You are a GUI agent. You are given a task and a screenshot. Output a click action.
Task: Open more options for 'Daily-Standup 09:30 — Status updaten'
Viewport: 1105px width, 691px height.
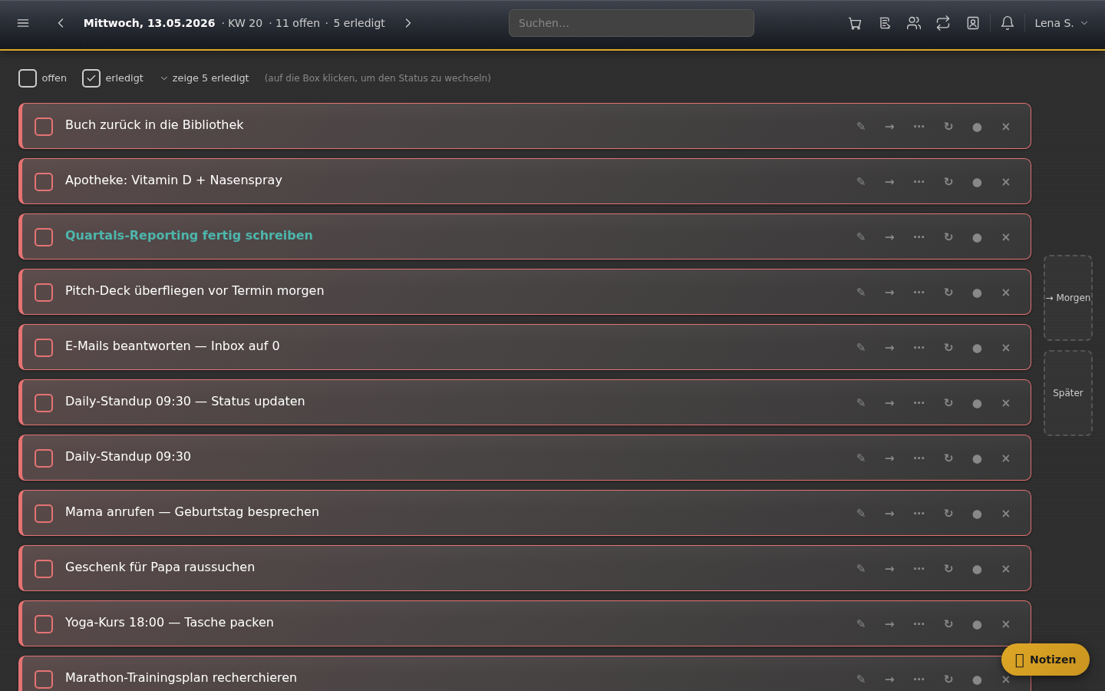point(919,402)
